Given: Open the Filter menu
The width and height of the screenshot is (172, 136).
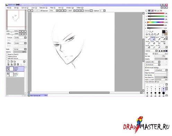Looking at the screenshot, I should (x=53, y=8).
